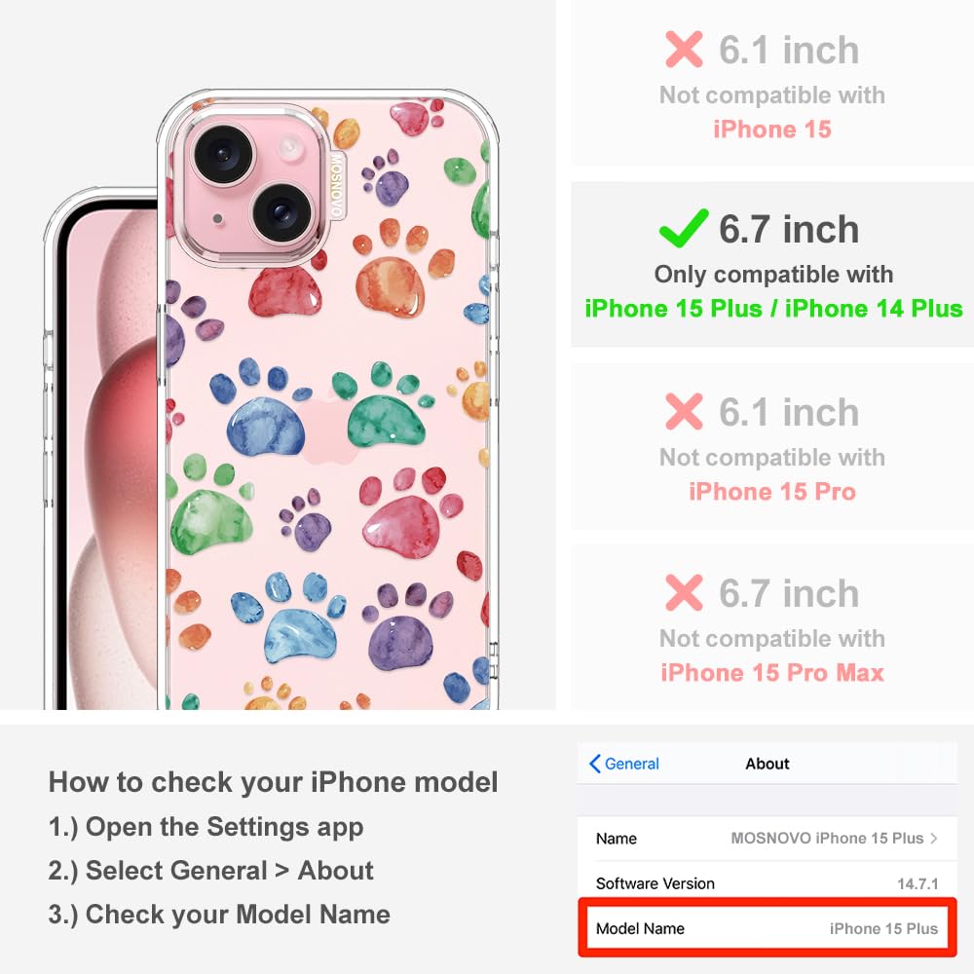Select the Model Name row
The width and height of the screenshot is (974, 974).
[768, 928]
